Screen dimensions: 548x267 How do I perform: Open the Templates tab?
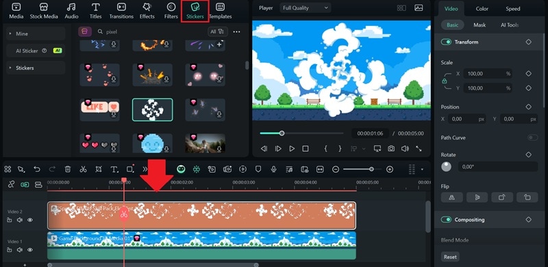pyautogui.click(x=220, y=11)
